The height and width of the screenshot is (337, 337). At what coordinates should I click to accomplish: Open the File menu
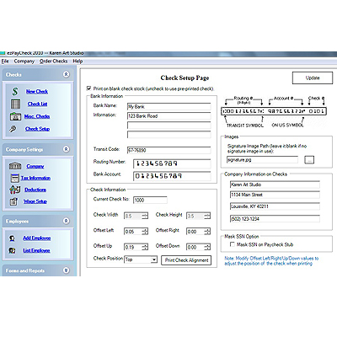tap(5, 62)
